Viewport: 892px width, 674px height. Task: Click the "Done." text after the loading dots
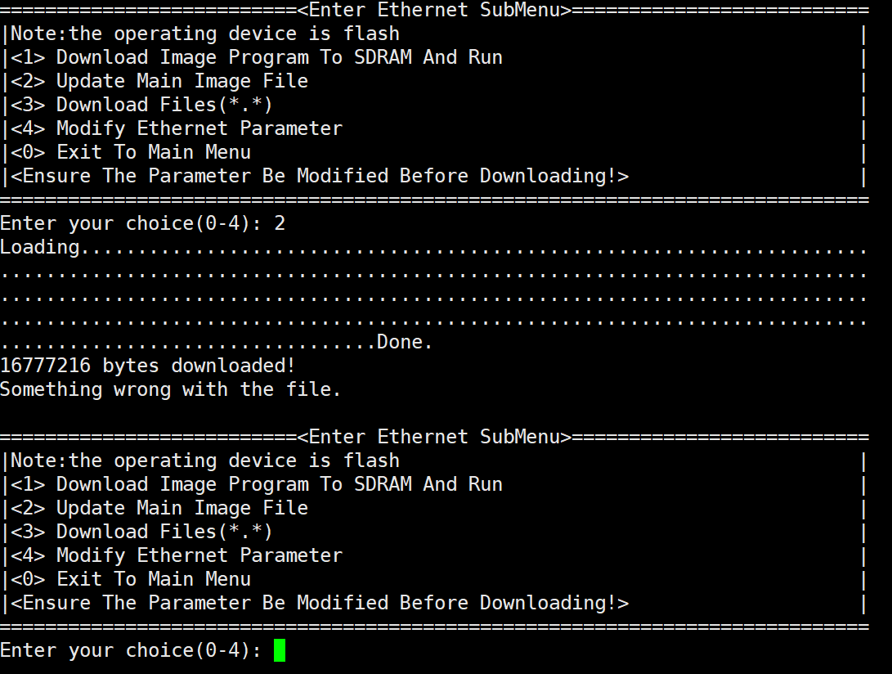[405, 342]
